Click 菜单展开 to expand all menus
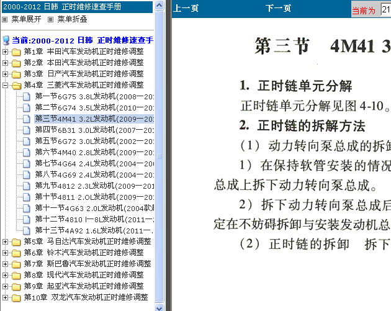This screenshot has height=311, width=391. 26,19
